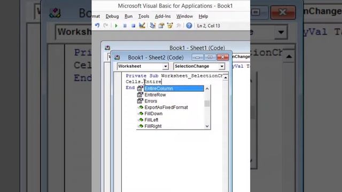Image resolution: width=342 pixels, height=192 pixels.
Task: Click the Ln 2, Col 13 position indicator
Action: click(x=208, y=26)
